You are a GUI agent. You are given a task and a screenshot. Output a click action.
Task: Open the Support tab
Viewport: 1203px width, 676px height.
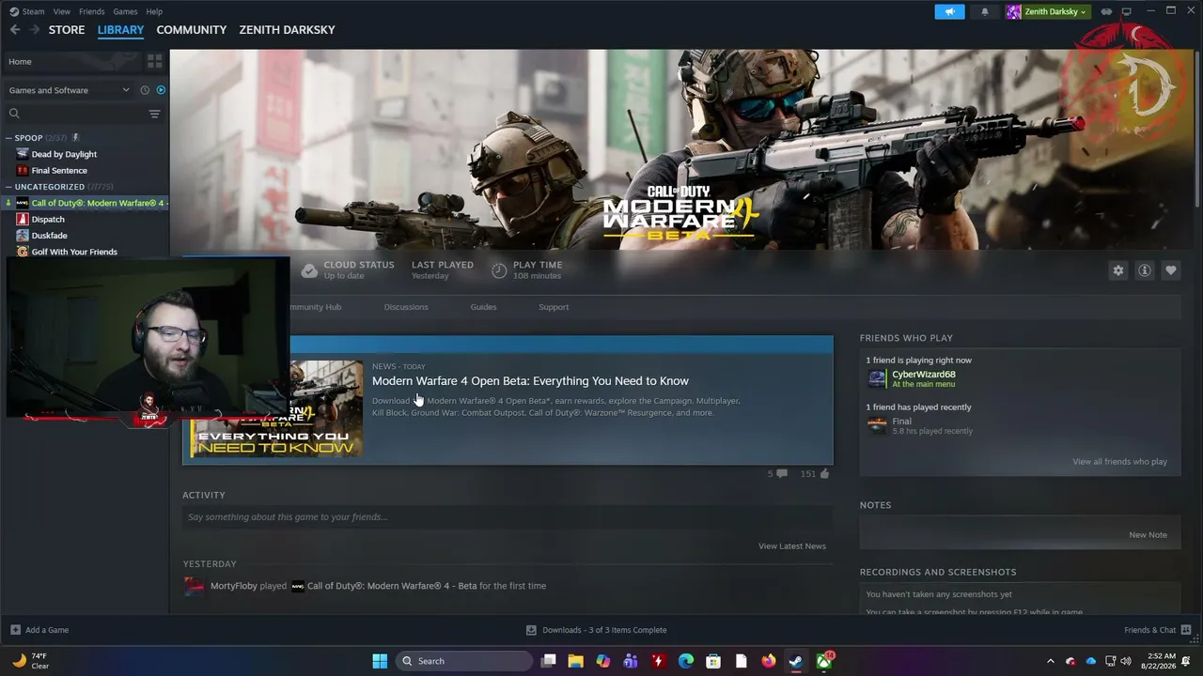click(x=554, y=307)
